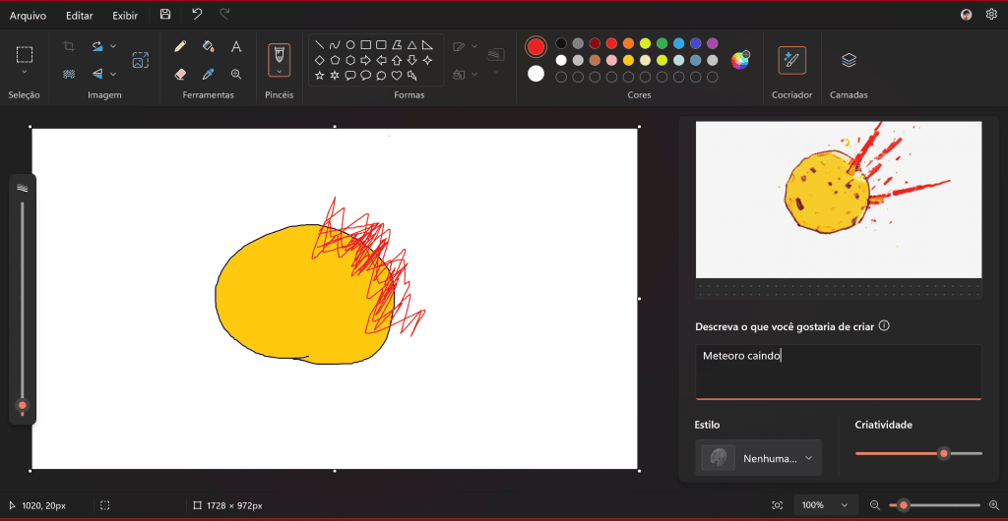
Task: Activate the Text tool
Action: (236, 46)
